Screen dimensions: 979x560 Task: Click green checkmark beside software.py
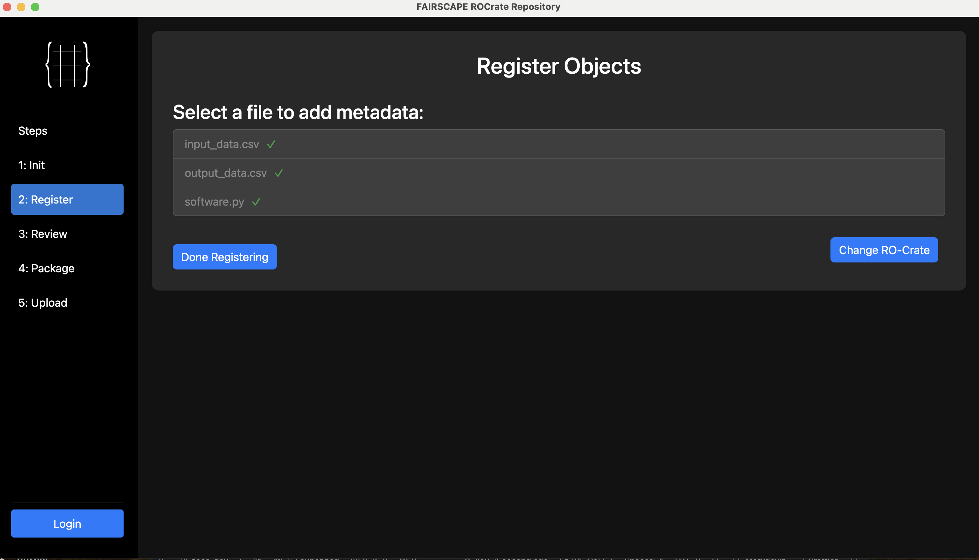coord(256,201)
